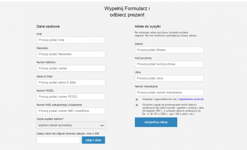Viewport: 247px width, 150px height.
Task: Select the scan attachment file path box
Action: coord(58,140)
